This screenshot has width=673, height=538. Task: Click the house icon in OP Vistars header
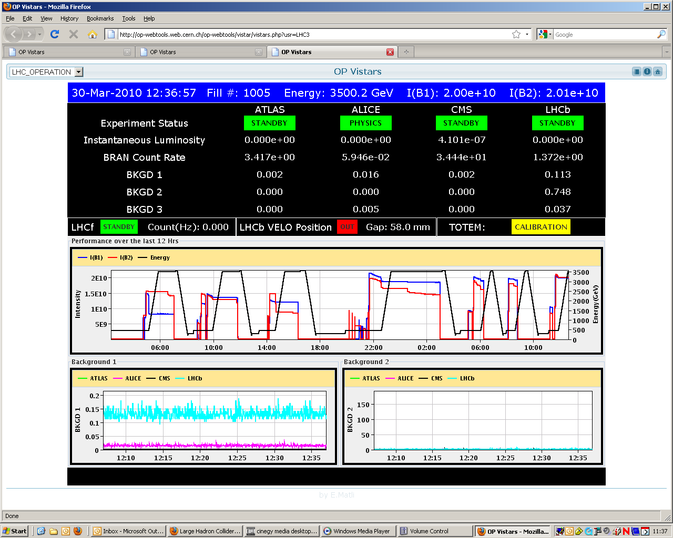[657, 71]
